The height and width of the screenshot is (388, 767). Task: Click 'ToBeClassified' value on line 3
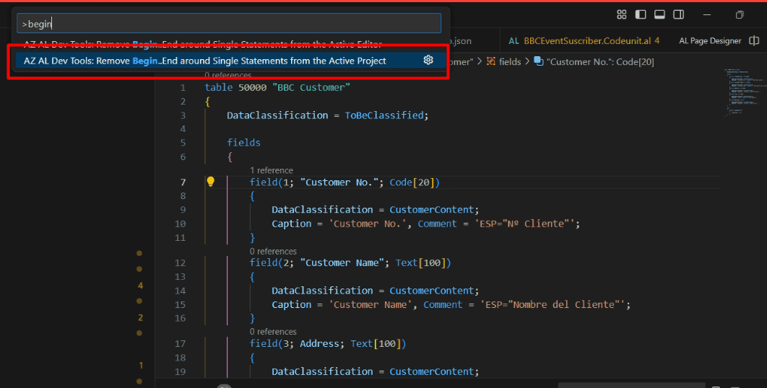[x=384, y=115]
